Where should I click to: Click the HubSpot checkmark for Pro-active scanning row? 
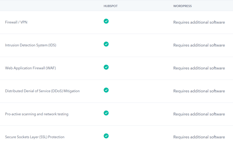click(106, 113)
